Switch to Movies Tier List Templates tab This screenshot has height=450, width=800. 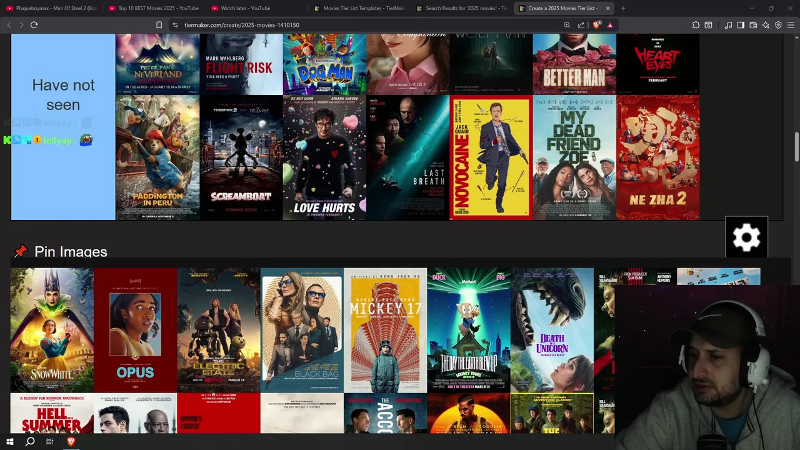(359, 8)
